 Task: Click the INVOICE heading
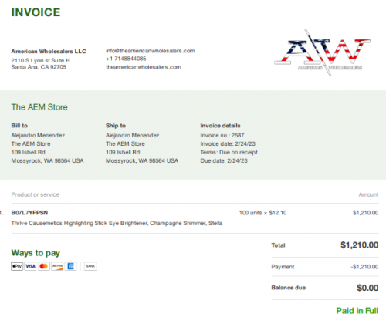(x=36, y=12)
